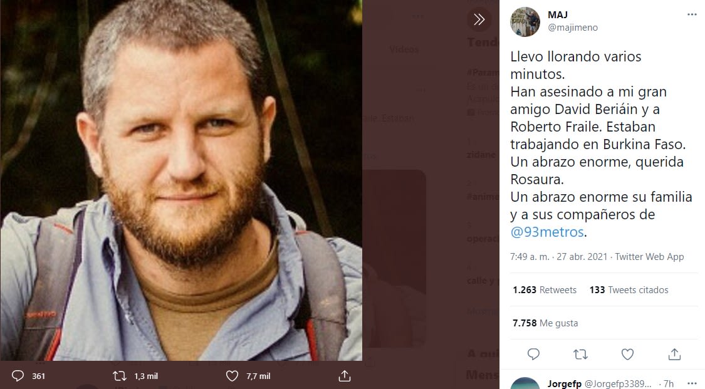This screenshot has width=705, height=389.
Task: View the 1.263 Retweets list
Action: point(544,290)
